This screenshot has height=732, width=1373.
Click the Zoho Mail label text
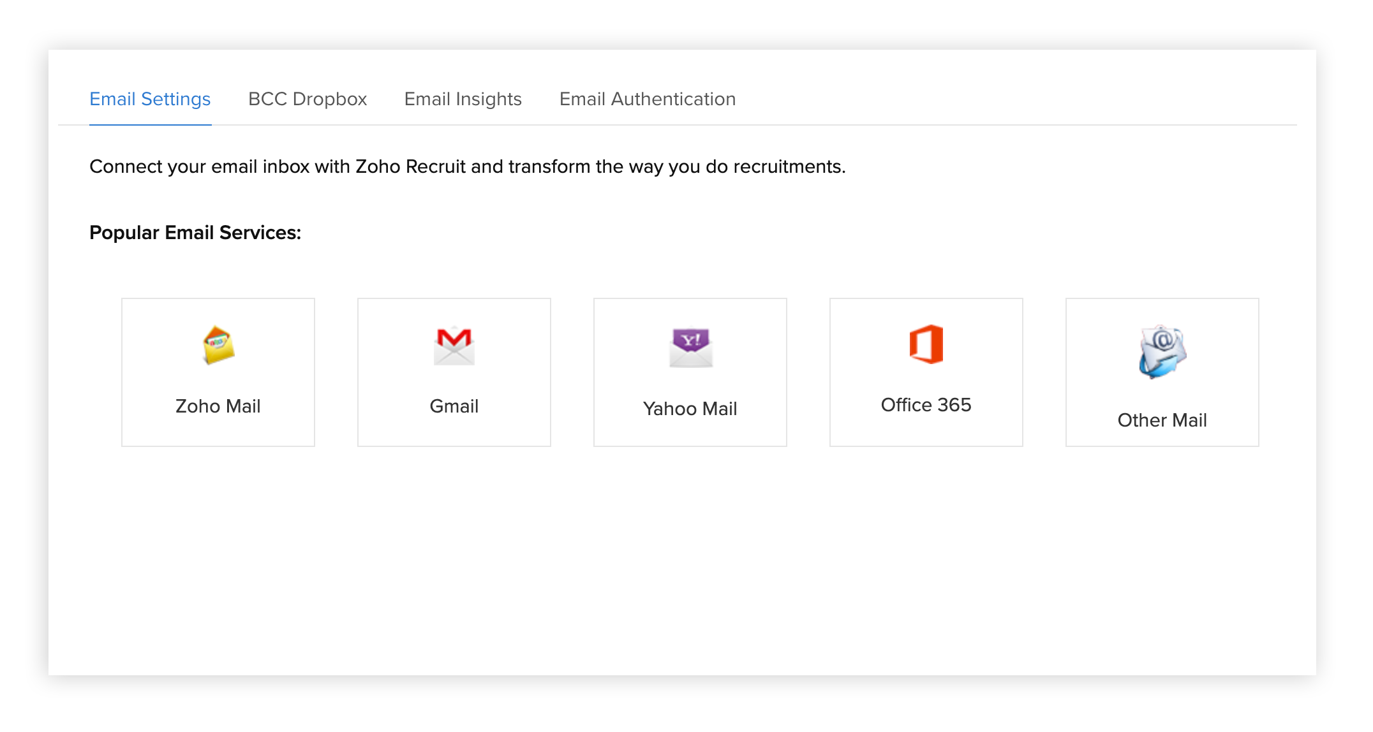218,406
